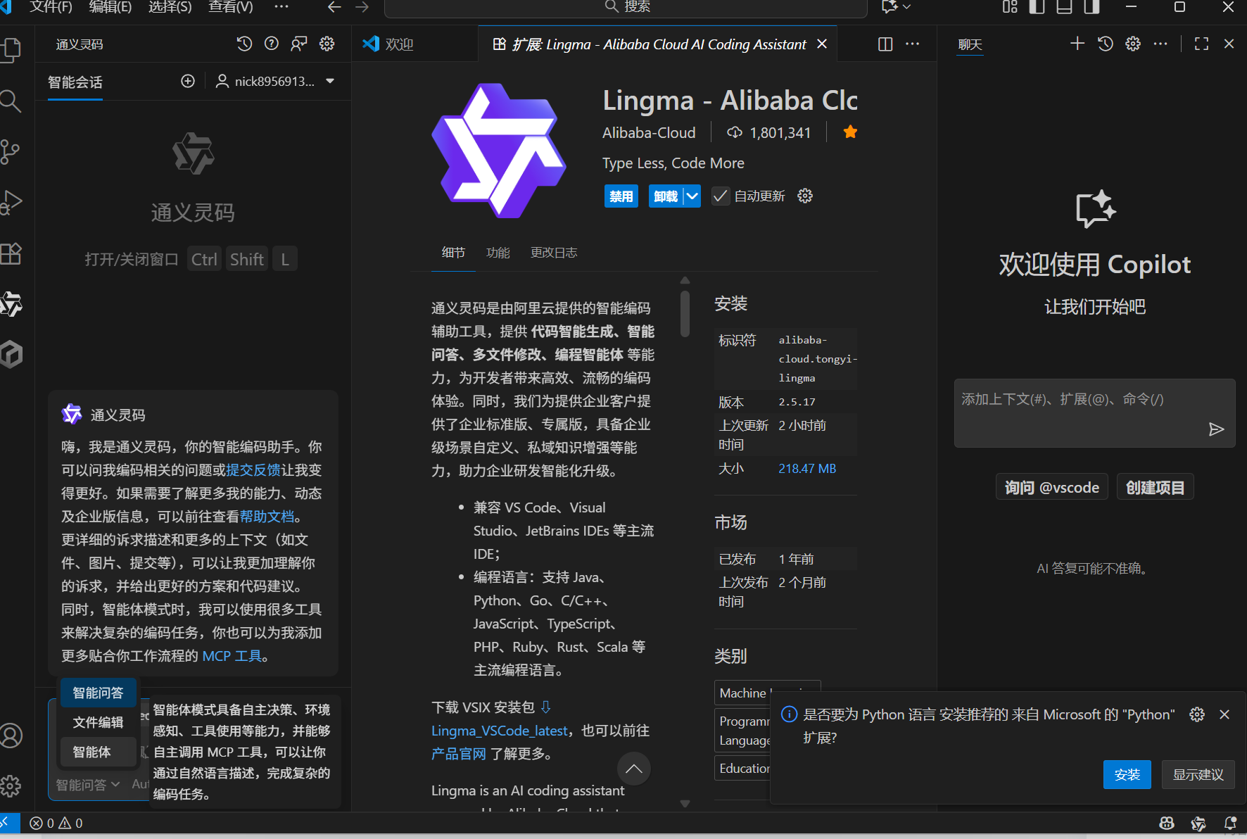Navigate back with the left arrow
Viewport: 1247px width, 839px height.
tap(334, 7)
